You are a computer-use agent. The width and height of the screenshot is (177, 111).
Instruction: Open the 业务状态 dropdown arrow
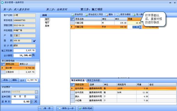pyautogui.click(x=36, y=92)
